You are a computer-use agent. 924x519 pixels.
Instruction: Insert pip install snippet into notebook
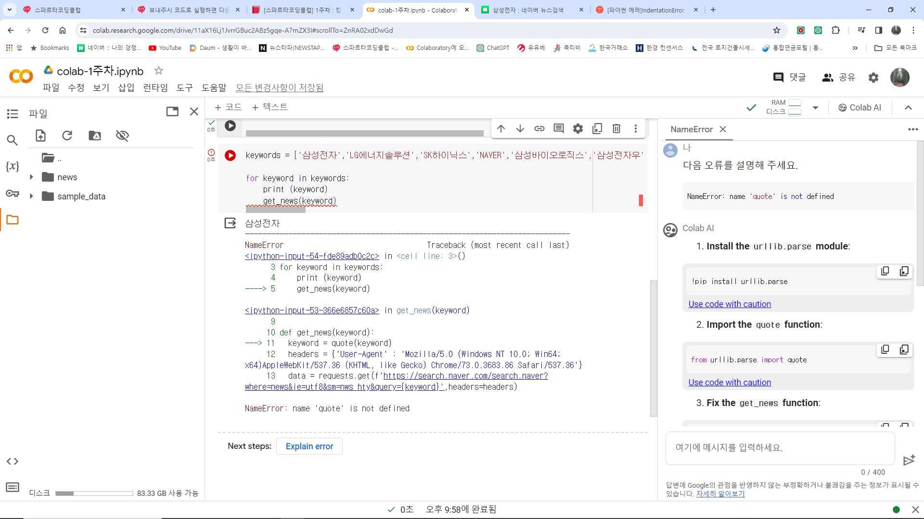904,271
